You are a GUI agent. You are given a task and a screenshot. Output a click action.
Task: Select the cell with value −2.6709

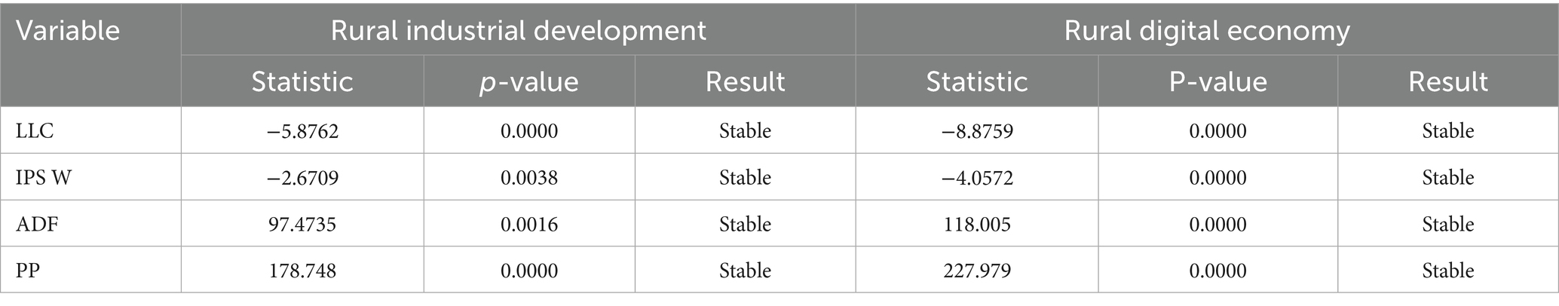[x=302, y=177]
